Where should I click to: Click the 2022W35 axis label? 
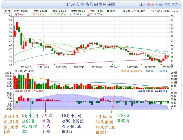(x=168, y=67)
